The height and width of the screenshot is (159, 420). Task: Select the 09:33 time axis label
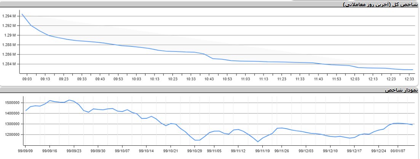coord(82,79)
